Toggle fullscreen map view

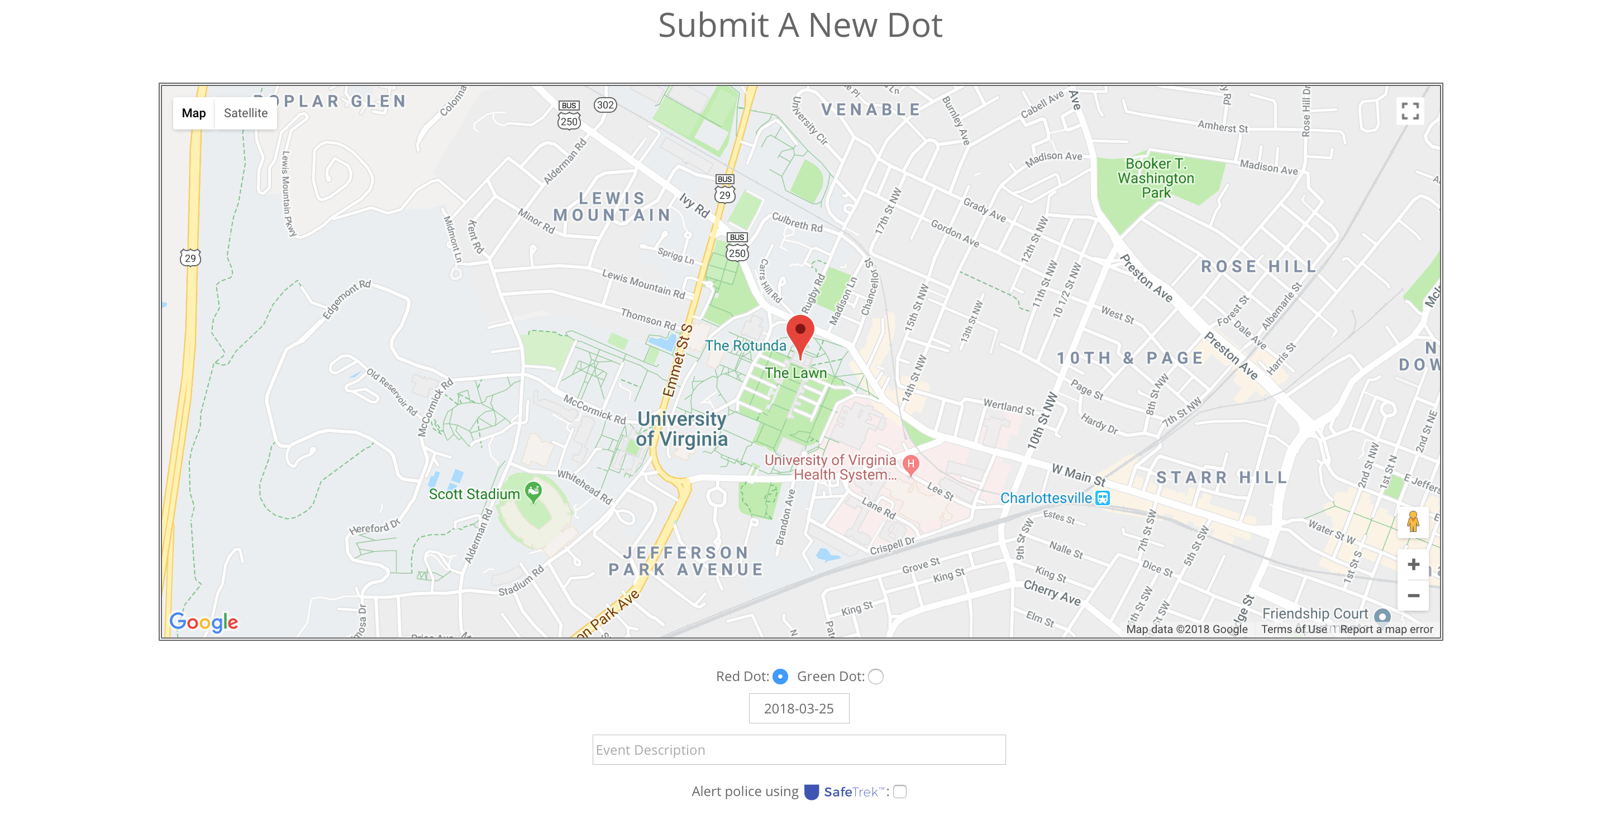[x=1410, y=112]
